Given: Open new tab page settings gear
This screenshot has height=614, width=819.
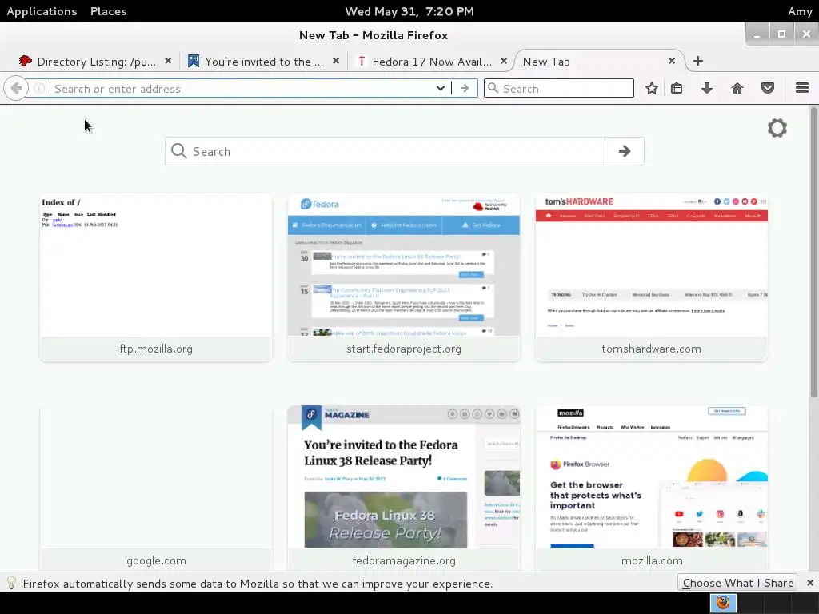Looking at the screenshot, I should coord(777,128).
